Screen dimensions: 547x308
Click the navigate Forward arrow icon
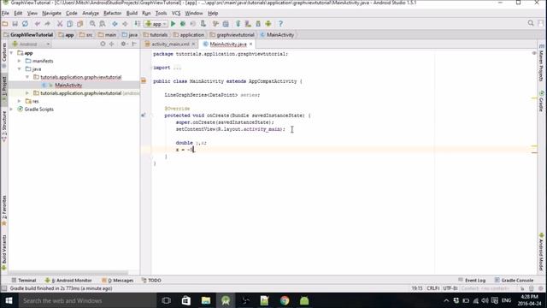point(125,24)
